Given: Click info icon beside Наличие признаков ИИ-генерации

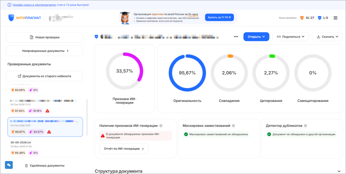Looking at the screenshot, I should tap(161, 126).
